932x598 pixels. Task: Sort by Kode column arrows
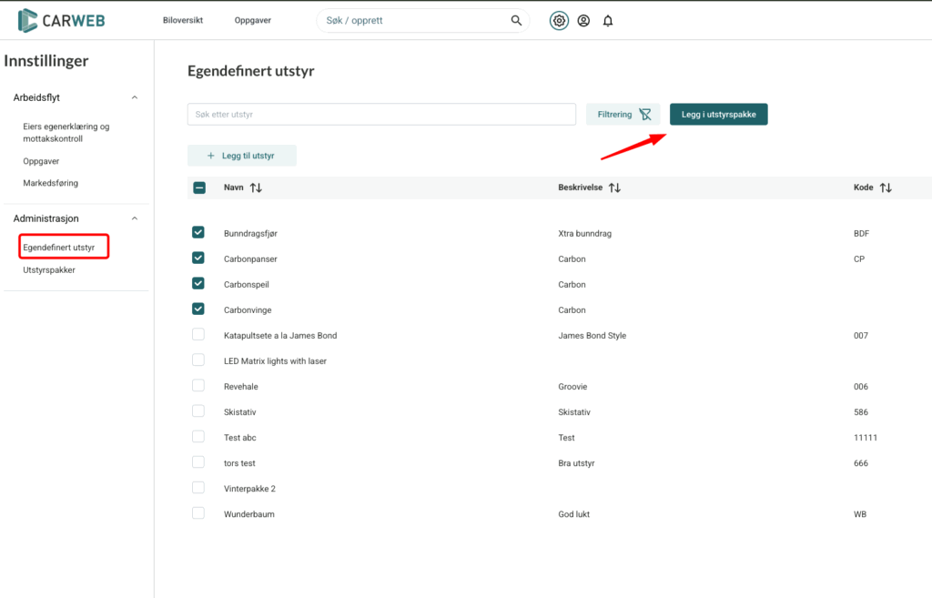(886, 188)
